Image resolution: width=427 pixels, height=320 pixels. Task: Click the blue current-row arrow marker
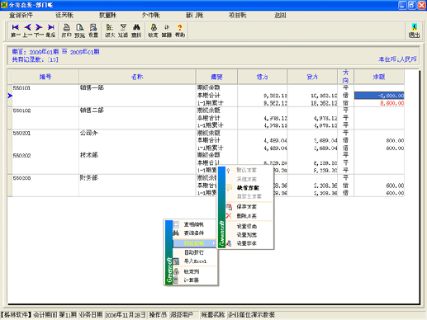(x=10, y=96)
